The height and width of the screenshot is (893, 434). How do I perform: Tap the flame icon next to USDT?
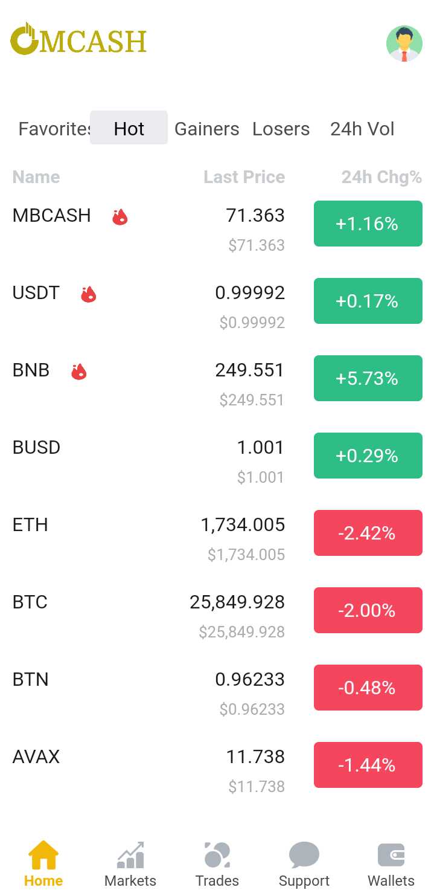click(x=89, y=294)
